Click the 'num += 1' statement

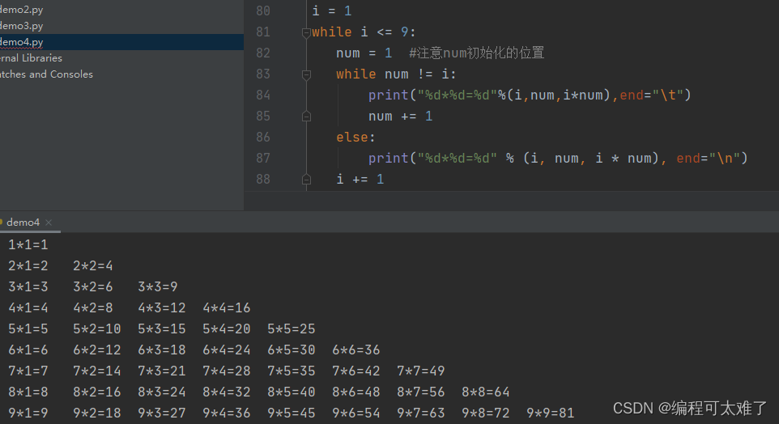point(400,117)
